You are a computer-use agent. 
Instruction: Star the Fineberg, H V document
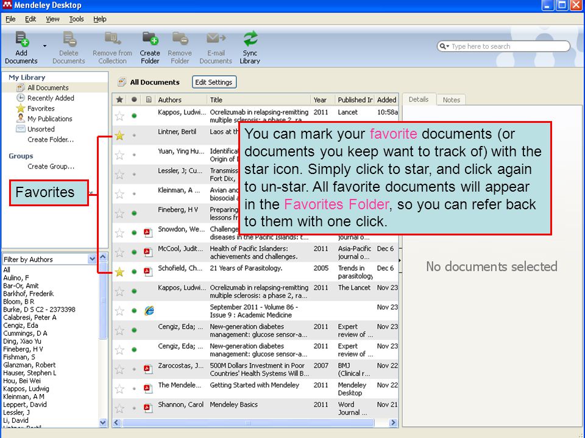[119, 214]
